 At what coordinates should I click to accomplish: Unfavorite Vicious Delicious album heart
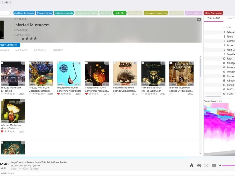pyautogui.click(x=2, y=131)
